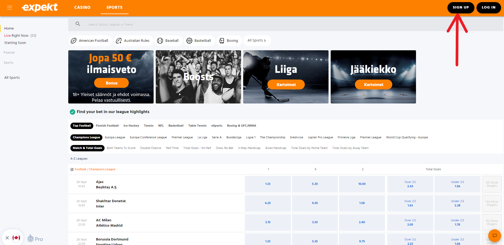This screenshot has width=504, height=245.
Task: Select the Half Time market
Action: point(172,148)
